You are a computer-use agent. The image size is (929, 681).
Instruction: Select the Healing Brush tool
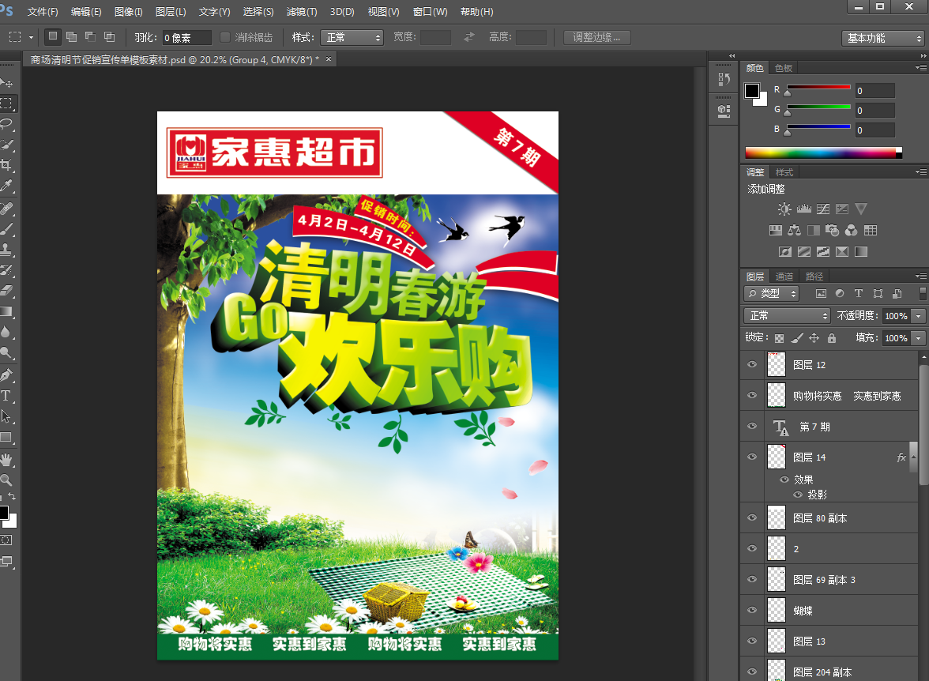(6, 208)
